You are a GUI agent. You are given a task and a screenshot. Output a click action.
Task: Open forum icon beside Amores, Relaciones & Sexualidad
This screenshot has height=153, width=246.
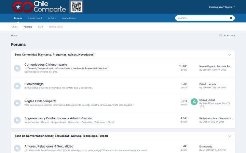tap(17, 148)
